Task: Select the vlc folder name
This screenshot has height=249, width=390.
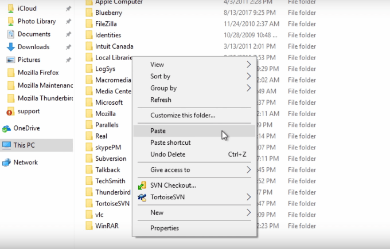Action: 99,215
